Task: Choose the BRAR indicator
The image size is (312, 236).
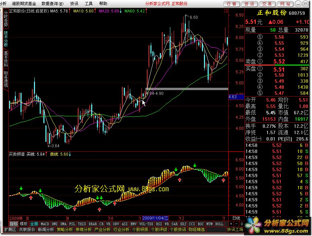Action: [x=93, y=224]
